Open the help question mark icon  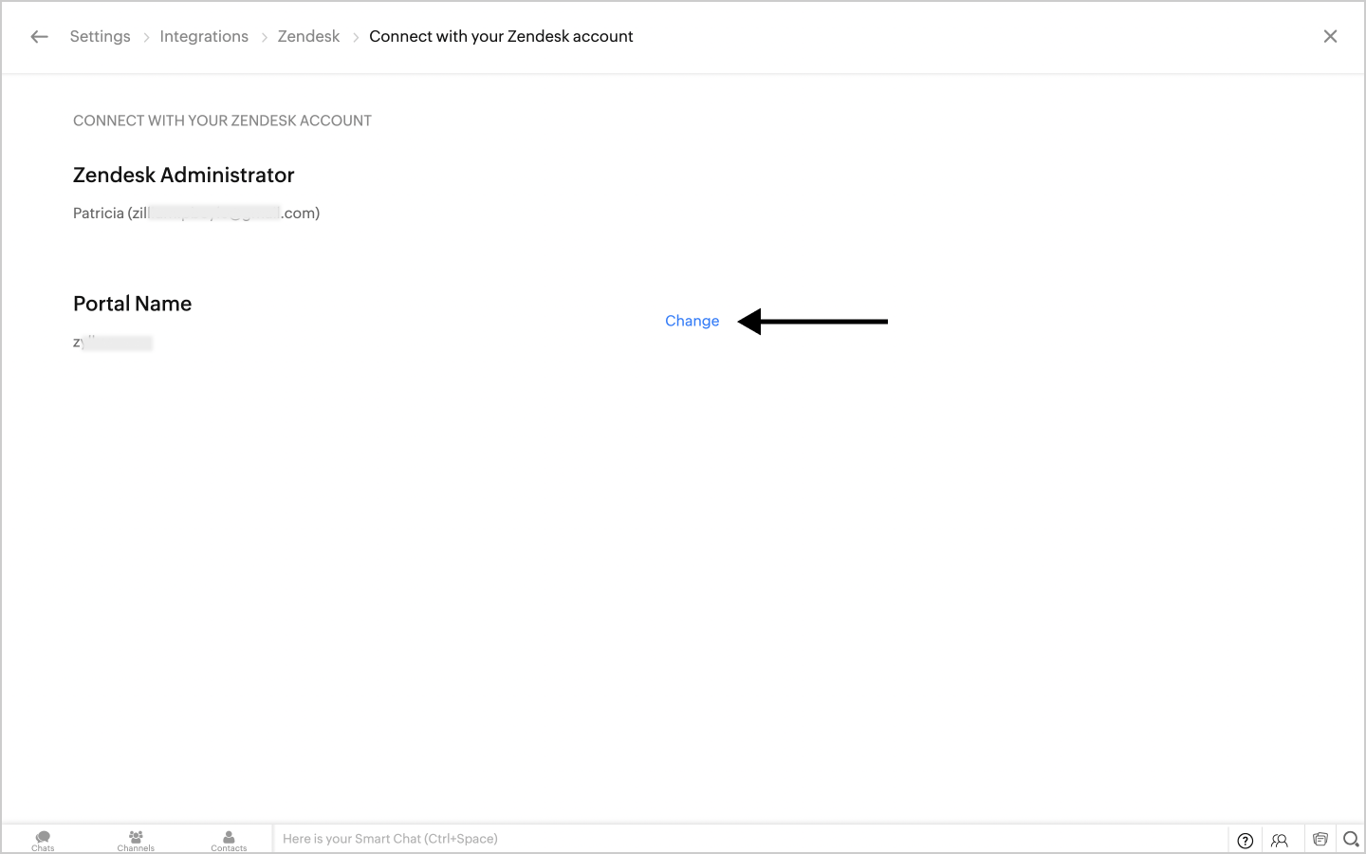[1246, 840]
